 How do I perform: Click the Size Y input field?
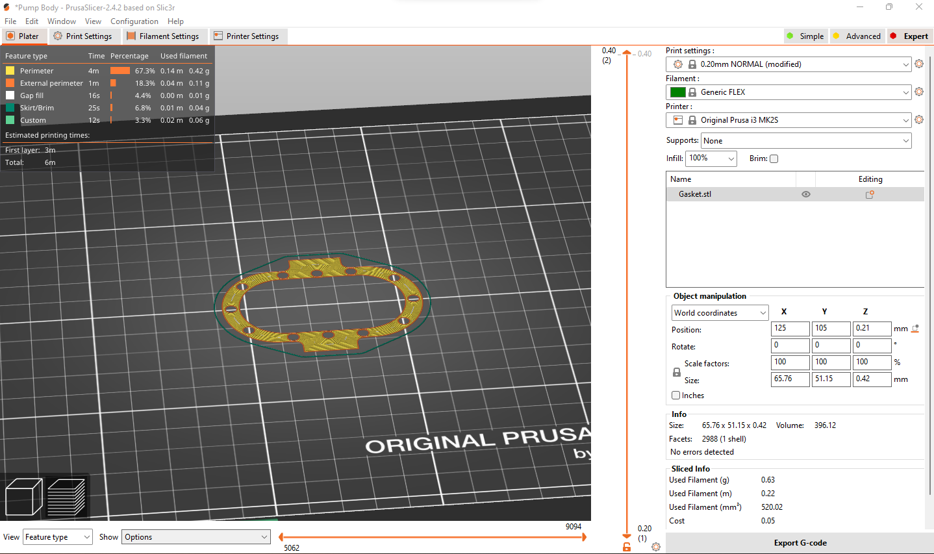831,379
